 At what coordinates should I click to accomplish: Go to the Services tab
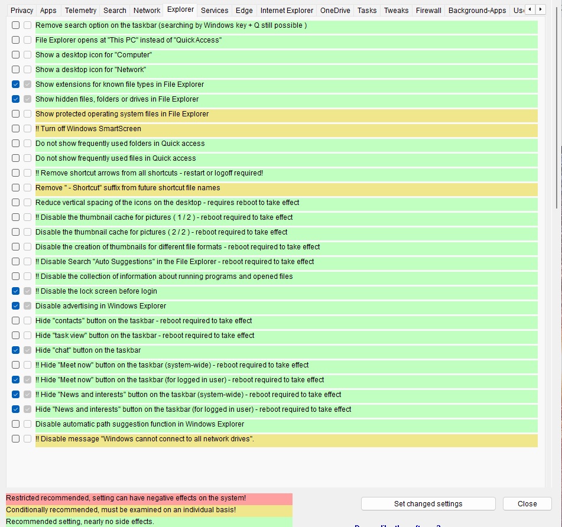pyautogui.click(x=215, y=10)
